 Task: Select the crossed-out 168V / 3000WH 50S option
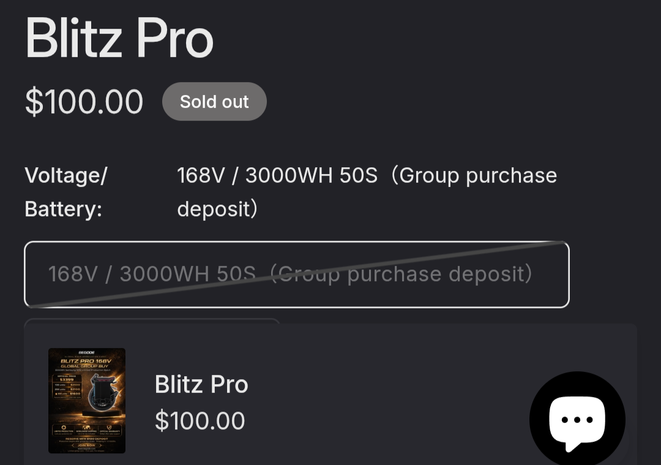[297, 274]
